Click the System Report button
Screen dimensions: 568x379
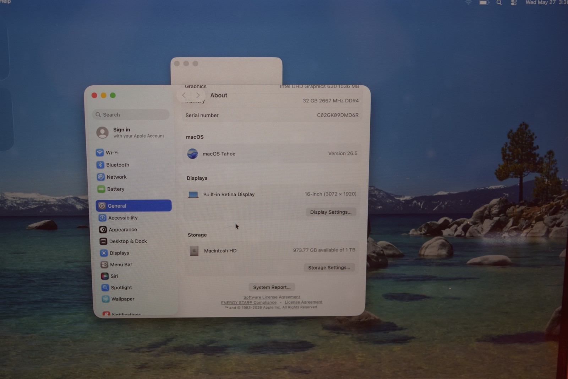[272, 287]
